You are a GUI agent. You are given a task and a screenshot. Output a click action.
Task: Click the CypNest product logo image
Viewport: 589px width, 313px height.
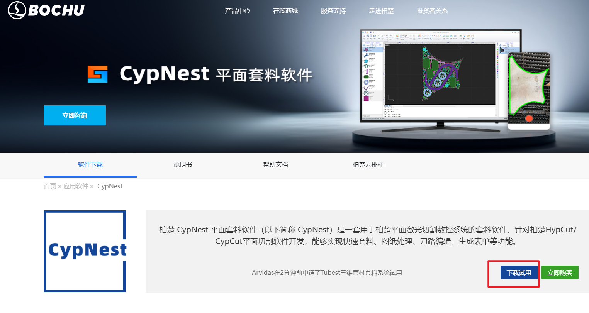pyautogui.click(x=85, y=251)
